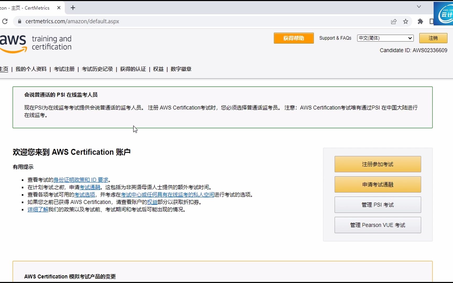Log out with the 注销 button
The height and width of the screenshot is (283, 453).
pos(433,38)
